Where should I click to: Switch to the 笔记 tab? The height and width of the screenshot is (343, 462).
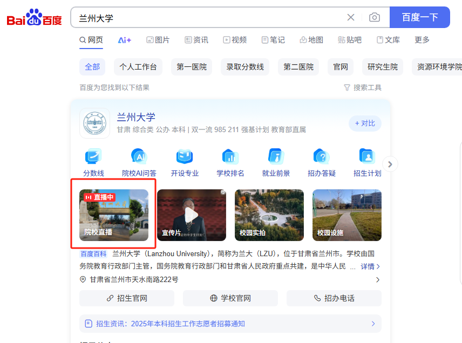tap(273, 40)
